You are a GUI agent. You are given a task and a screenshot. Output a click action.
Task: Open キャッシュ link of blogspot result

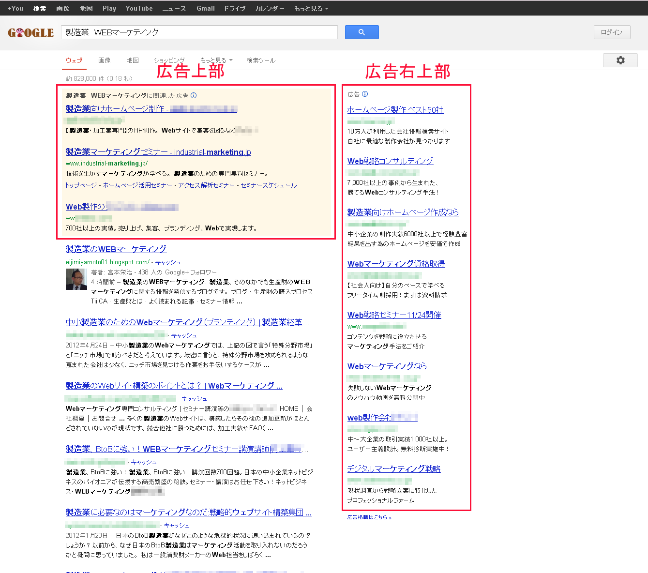pos(168,262)
